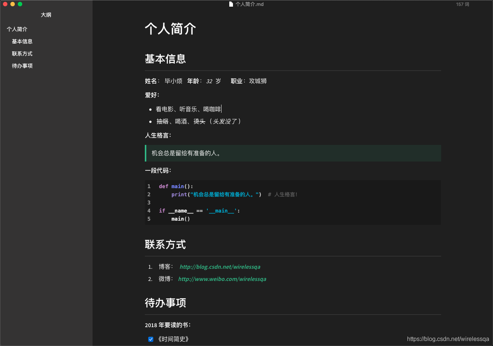Screen dimensions: 493x346
Task: Select 联系方式 in the outline sidebar
Action: tap(22, 53)
